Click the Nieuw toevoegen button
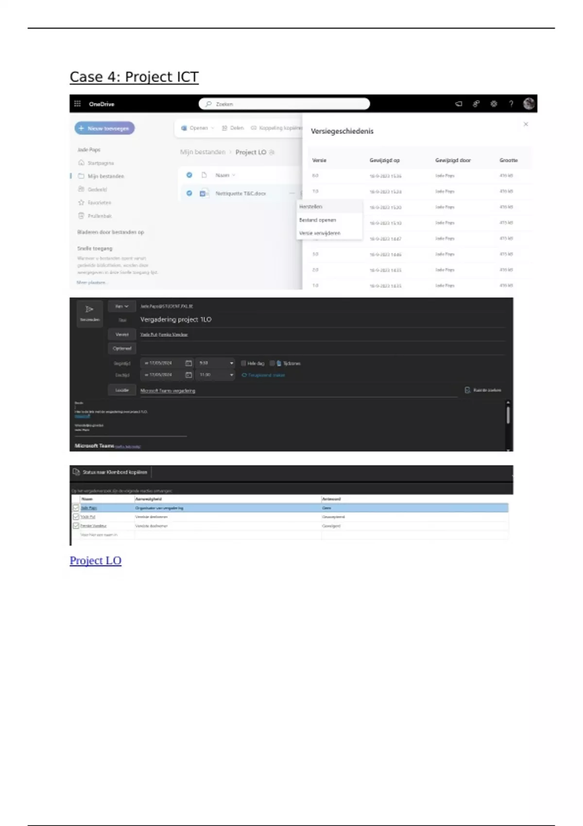This screenshot has width=583, height=826. point(104,128)
